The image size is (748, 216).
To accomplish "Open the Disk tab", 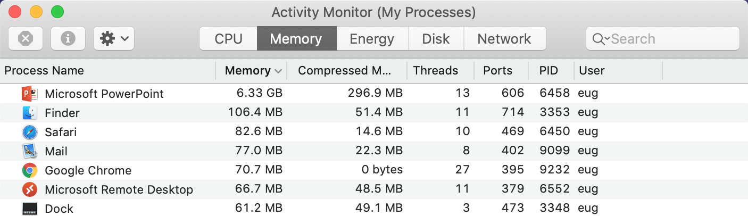I will click(x=436, y=38).
